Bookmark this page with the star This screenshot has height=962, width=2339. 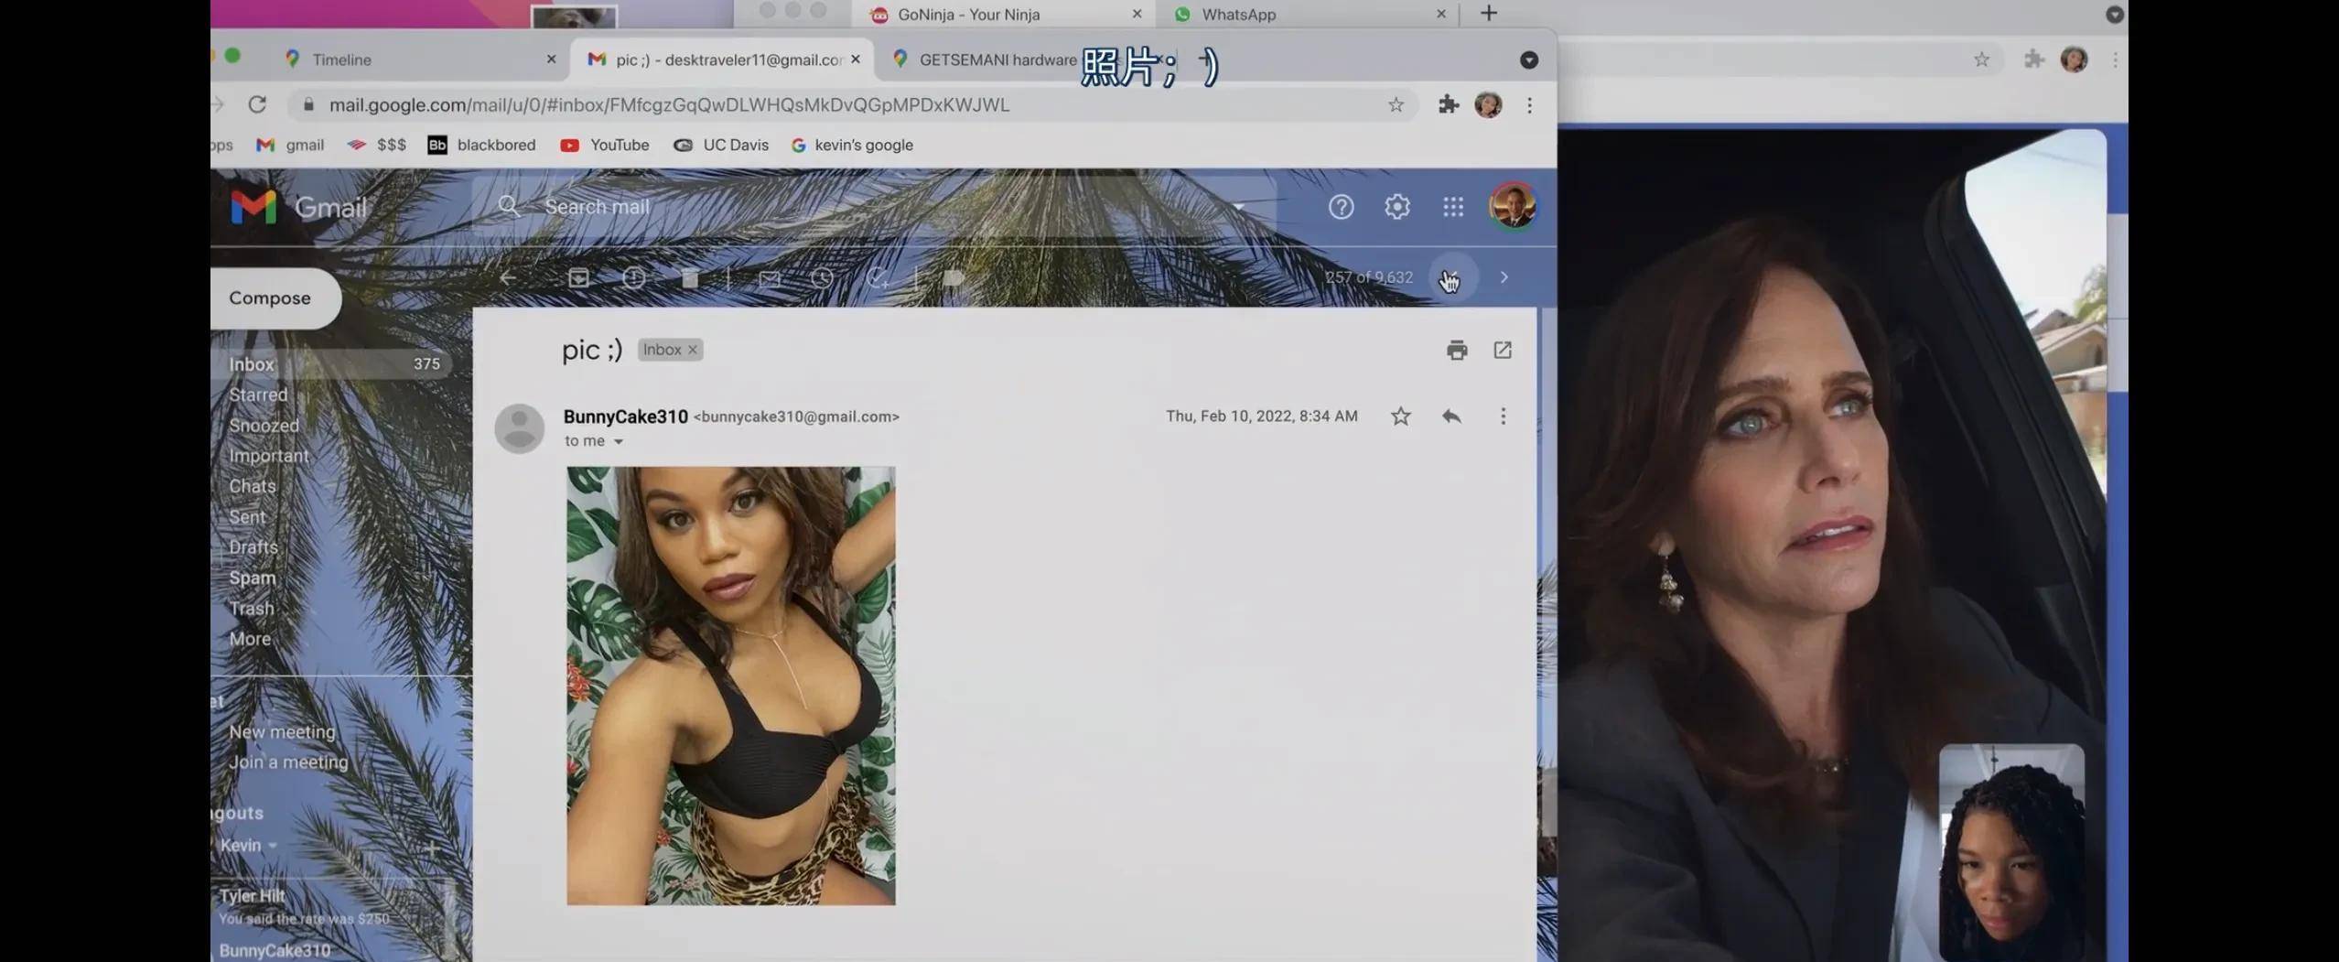click(1395, 104)
